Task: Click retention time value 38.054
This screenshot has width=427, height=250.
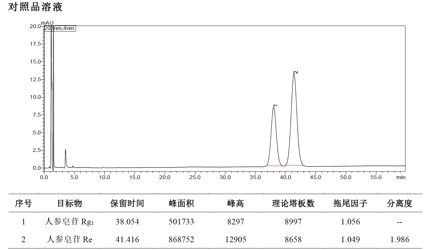Action: 127,222
